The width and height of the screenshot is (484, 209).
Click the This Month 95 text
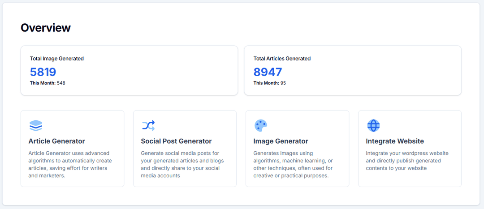click(x=269, y=83)
